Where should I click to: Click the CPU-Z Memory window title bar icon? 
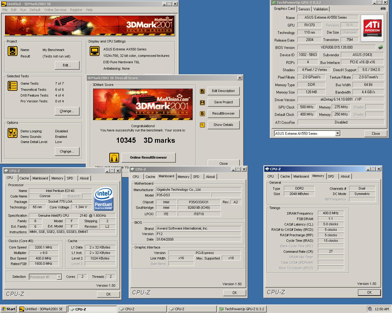click(267, 169)
